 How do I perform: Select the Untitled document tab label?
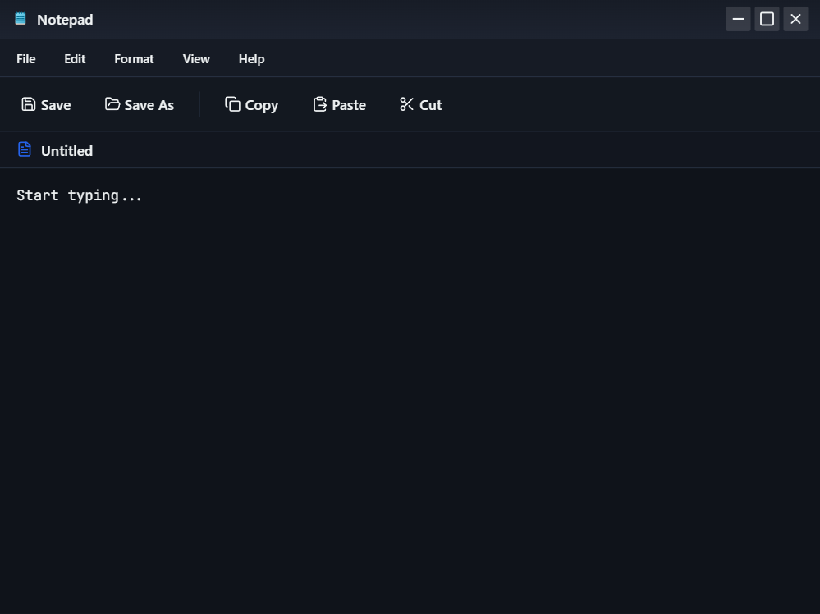(x=67, y=150)
